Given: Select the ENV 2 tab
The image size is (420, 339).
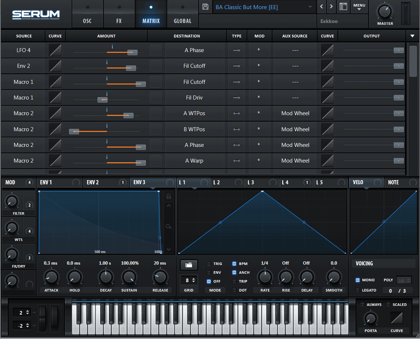Looking at the screenshot, I should point(106,183).
